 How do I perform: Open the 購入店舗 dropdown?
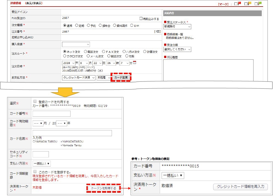tap(76, 44)
